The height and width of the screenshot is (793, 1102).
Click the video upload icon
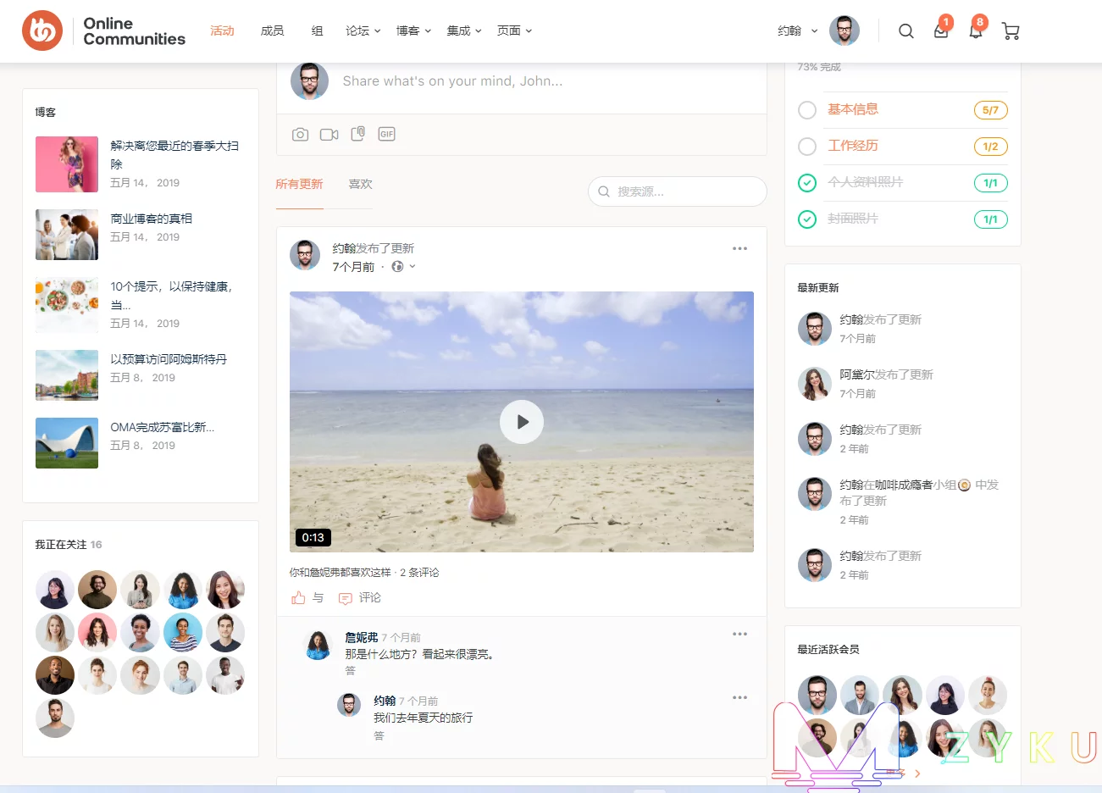(x=329, y=135)
